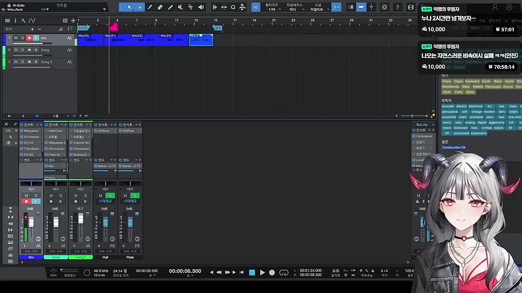Show automation curve view
Screen dimensions: 522x293
tap(32, 21)
